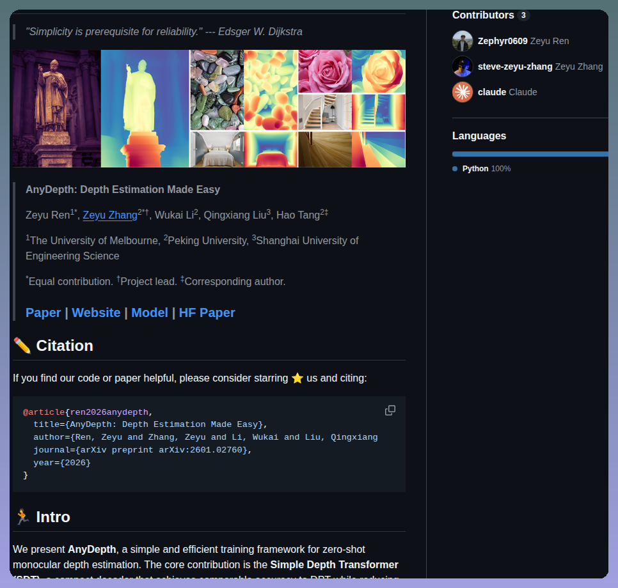The height and width of the screenshot is (588, 618).
Task: Click the Python language color dot
Action: tap(455, 169)
